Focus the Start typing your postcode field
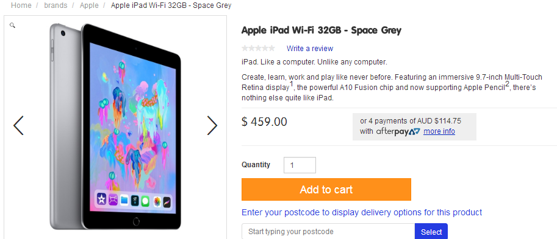 (x=328, y=232)
